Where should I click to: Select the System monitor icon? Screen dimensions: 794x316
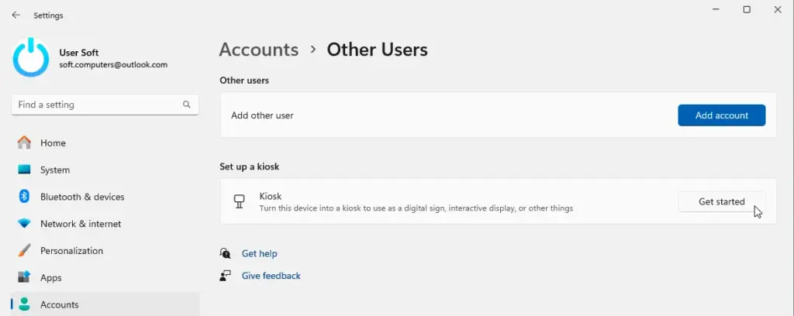(x=24, y=170)
